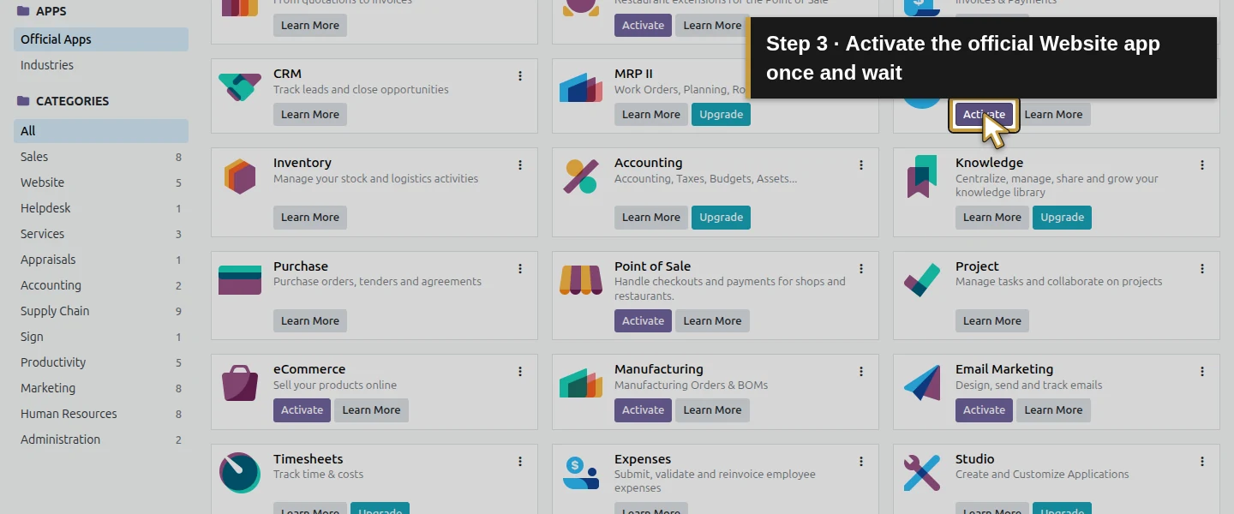
Task: Open the Email Marketing card menu
Action: pyautogui.click(x=1202, y=372)
